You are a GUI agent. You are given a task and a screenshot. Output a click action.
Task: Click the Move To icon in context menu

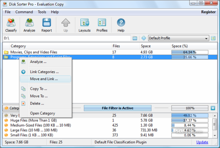pyautogui.click(x=24, y=96)
